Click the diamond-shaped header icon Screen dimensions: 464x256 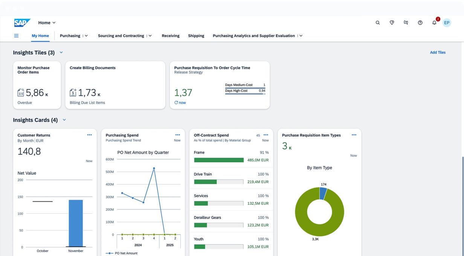(392, 23)
